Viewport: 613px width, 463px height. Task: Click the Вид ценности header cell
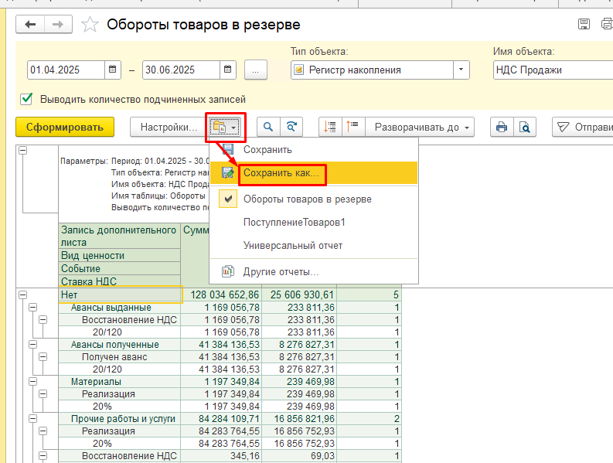[x=120, y=255]
